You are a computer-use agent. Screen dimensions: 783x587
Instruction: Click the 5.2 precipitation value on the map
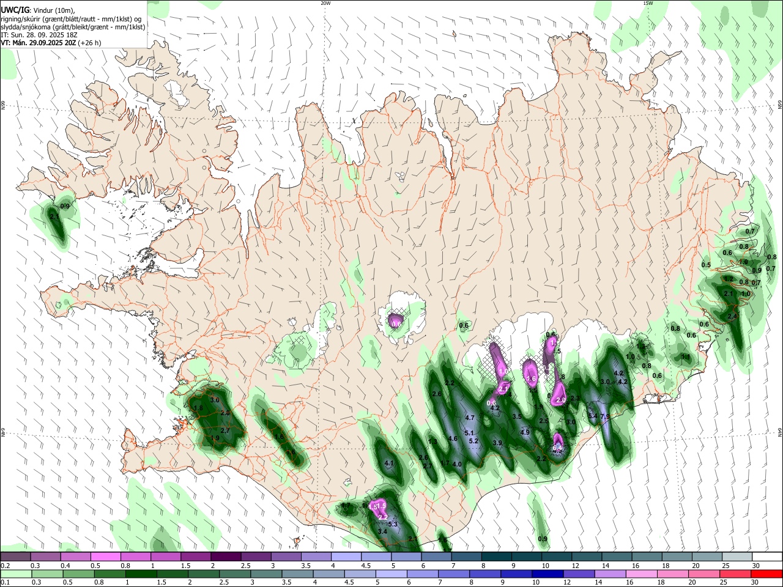pyautogui.click(x=473, y=441)
